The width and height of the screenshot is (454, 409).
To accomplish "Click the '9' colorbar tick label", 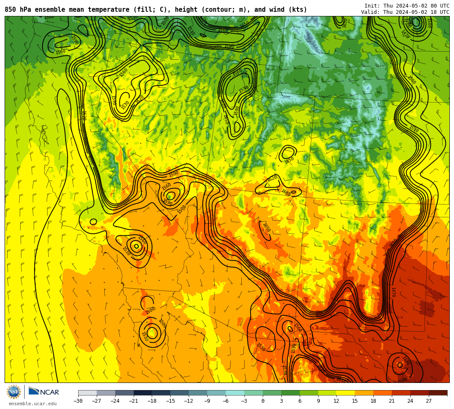I will point(318,401).
